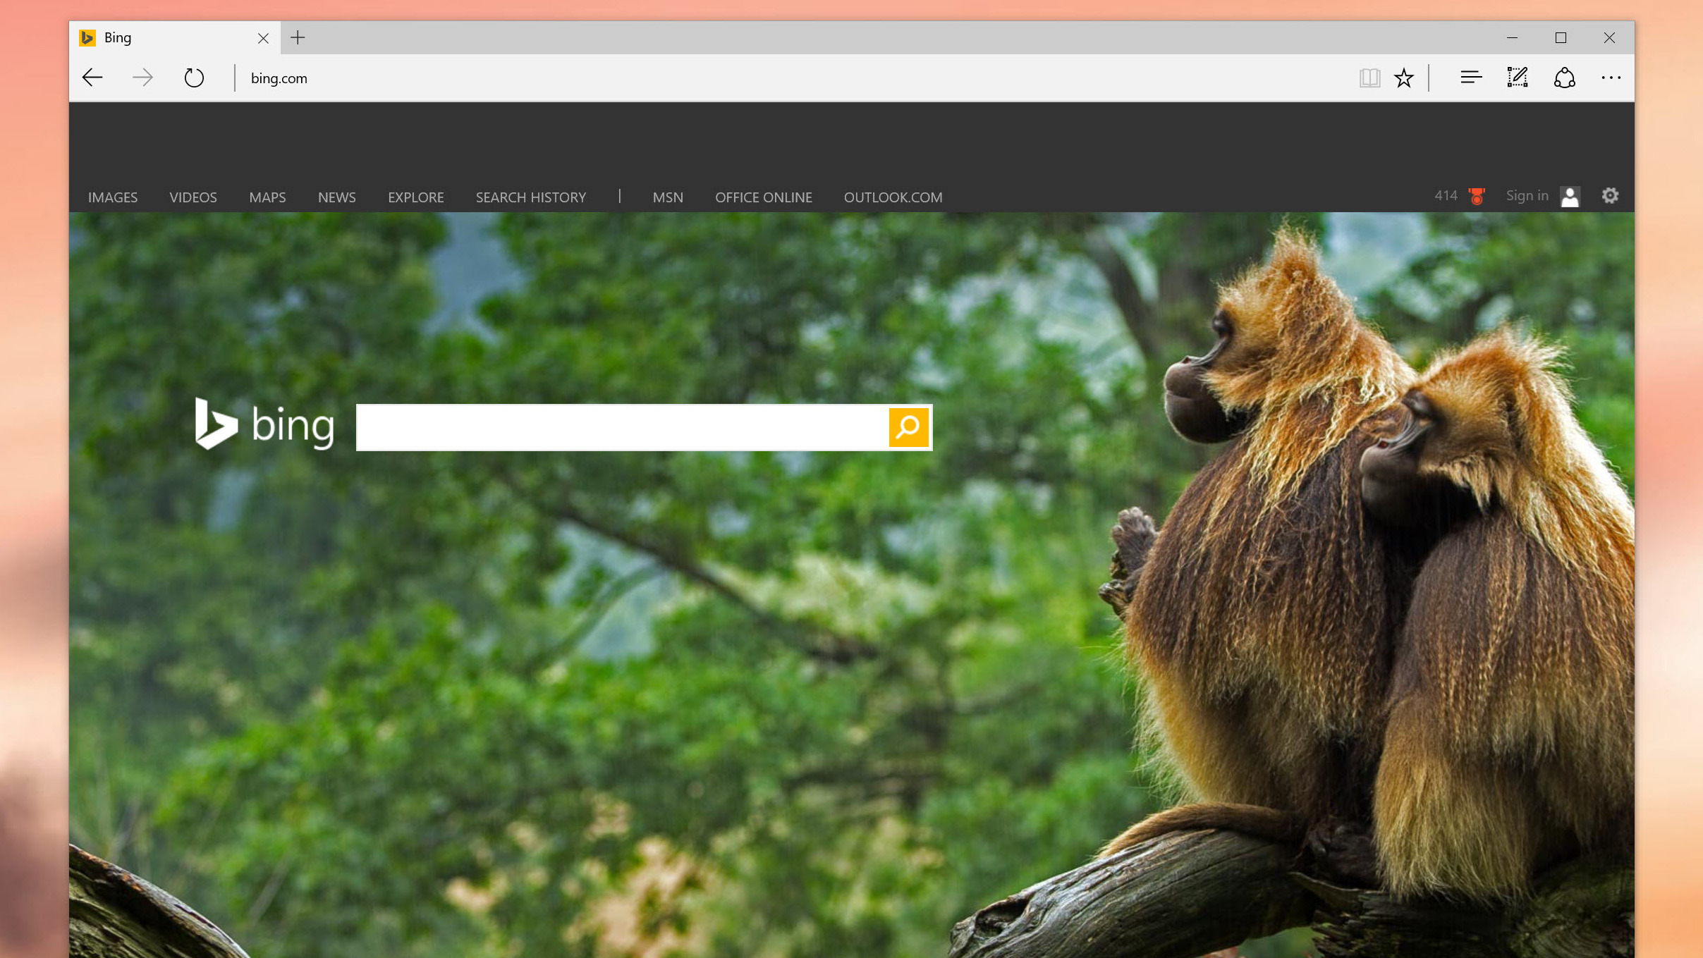Make a Web Note icon

point(1518,77)
